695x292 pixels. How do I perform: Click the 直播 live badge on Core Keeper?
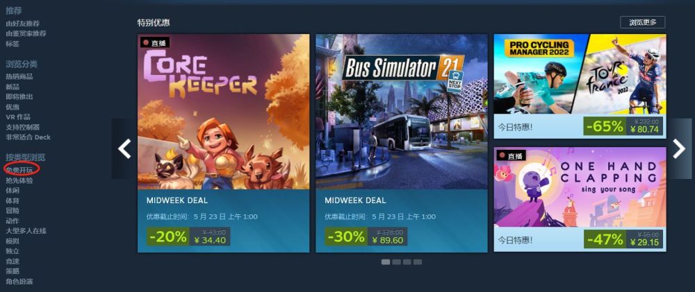[x=155, y=43]
